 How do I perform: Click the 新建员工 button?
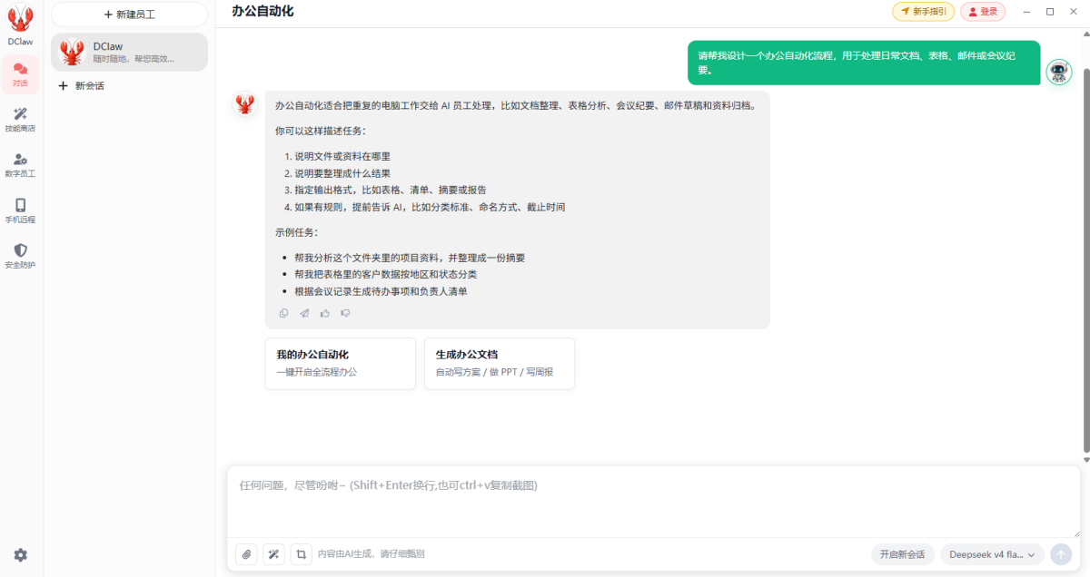pos(129,15)
